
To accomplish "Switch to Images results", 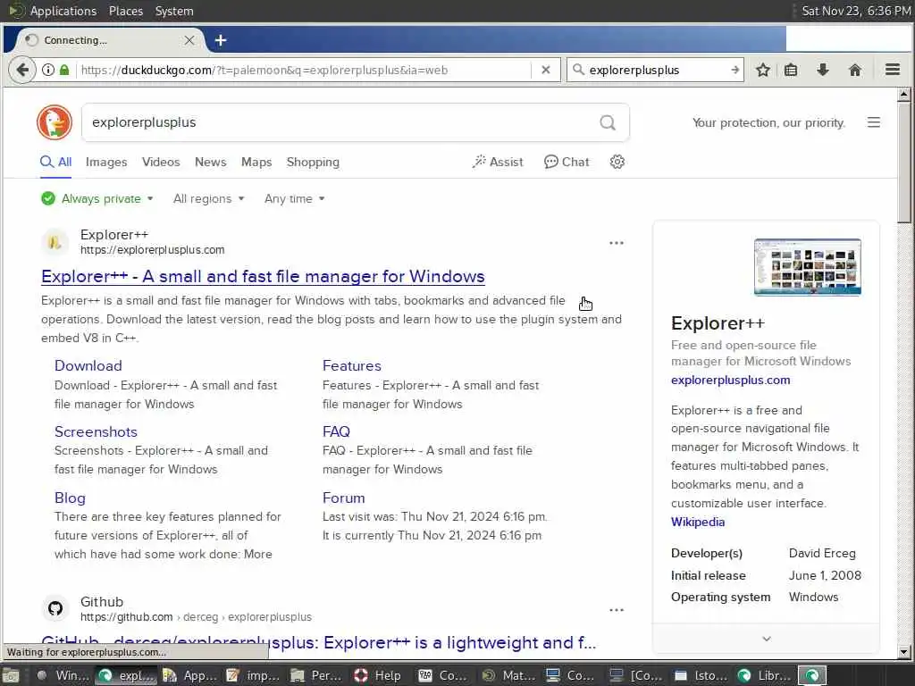I will (106, 163).
